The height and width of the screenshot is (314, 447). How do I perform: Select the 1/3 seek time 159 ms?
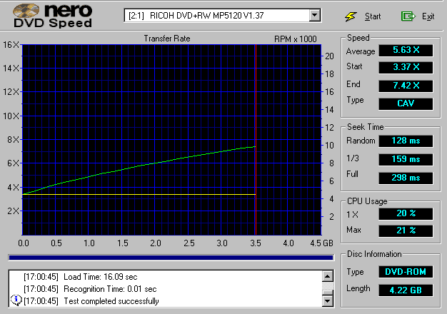(x=406, y=159)
